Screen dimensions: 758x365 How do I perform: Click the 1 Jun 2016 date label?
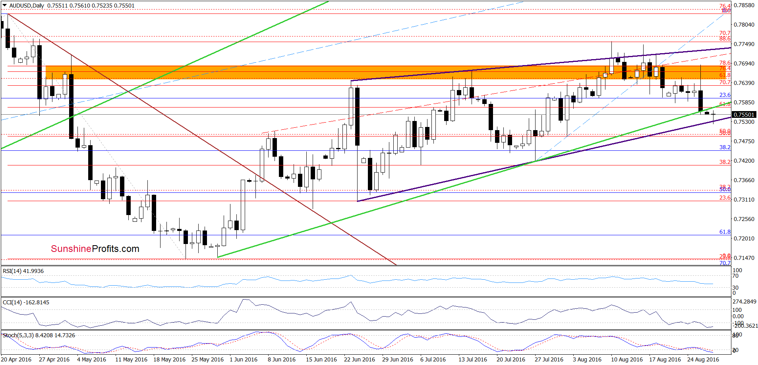tap(244, 359)
